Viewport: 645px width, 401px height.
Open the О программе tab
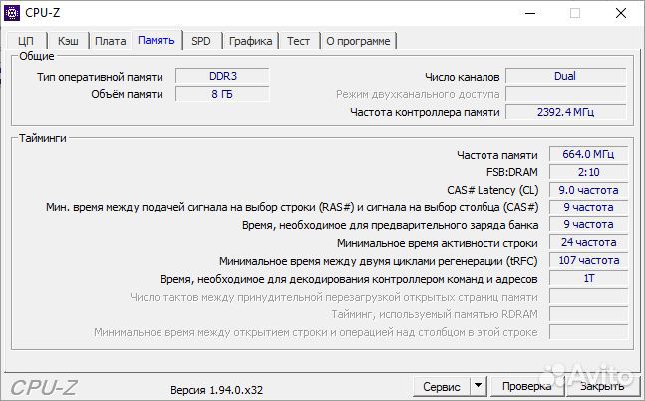[x=358, y=41]
